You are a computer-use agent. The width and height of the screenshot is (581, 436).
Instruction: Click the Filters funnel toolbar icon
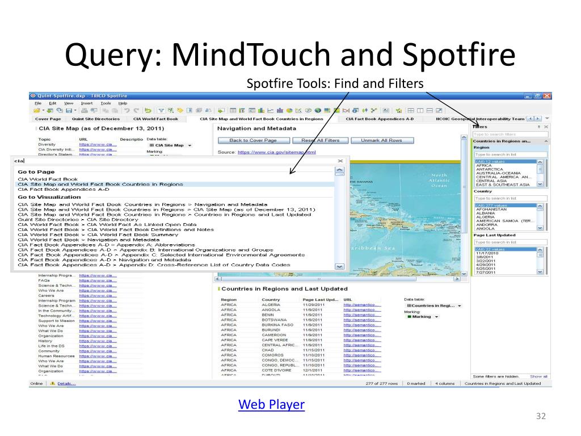(162, 111)
